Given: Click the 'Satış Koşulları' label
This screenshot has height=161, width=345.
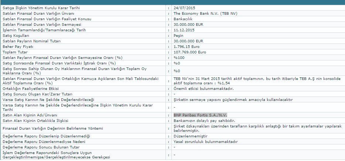Looking at the screenshot, I should click(16, 35).
